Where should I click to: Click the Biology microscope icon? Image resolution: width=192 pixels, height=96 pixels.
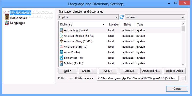click(x=61, y=58)
